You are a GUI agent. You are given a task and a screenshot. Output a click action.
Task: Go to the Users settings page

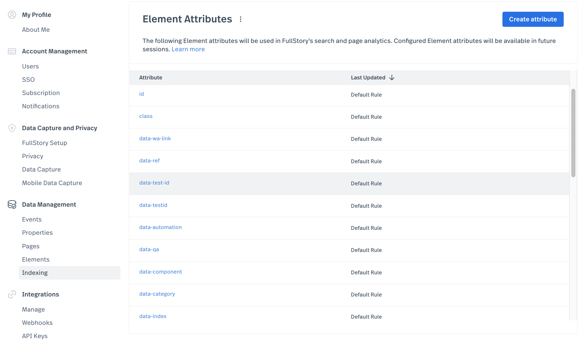tap(31, 66)
